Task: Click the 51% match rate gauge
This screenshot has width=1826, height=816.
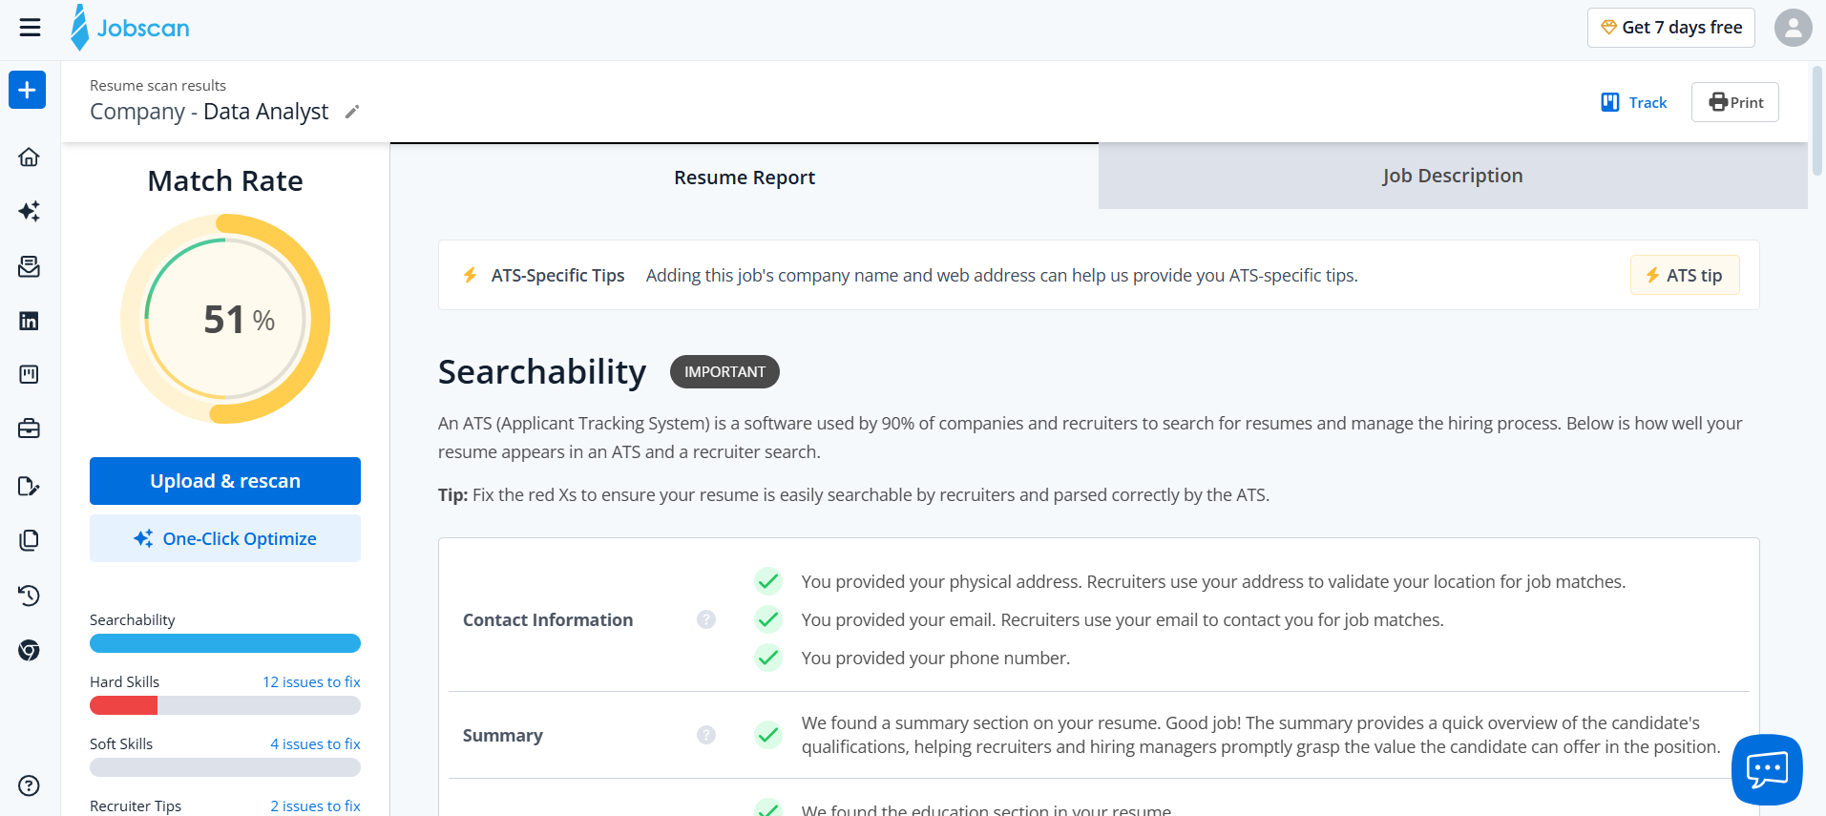Action: 225,319
